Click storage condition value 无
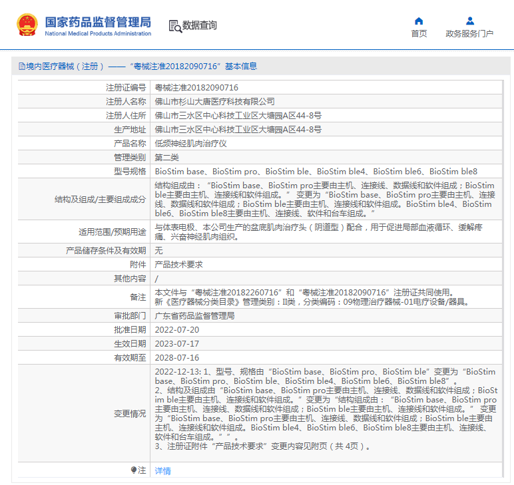Viewport: 514px width, 485px height. pos(158,251)
